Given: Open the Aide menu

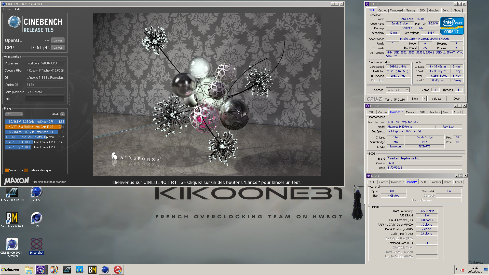Looking at the screenshot, I should click(17, 9).
